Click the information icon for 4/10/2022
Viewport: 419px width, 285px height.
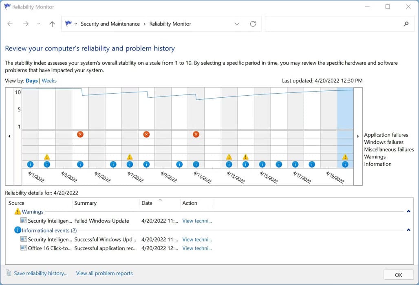click(x=179, y=164)
